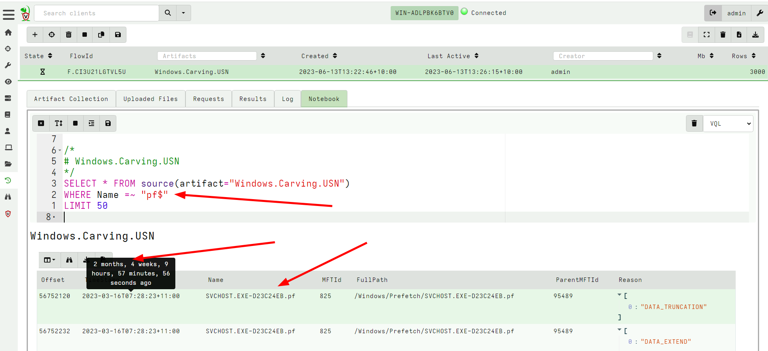Open the column chooser dropdown in results table
The image size is (768, 351).
[x=49, y=260]
